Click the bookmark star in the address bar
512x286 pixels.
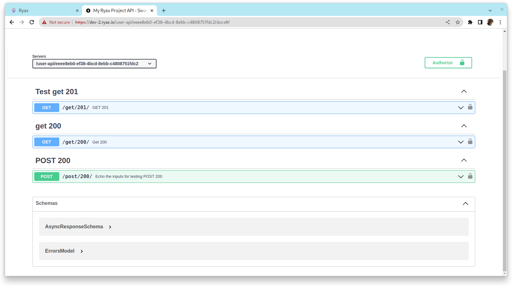458,22
